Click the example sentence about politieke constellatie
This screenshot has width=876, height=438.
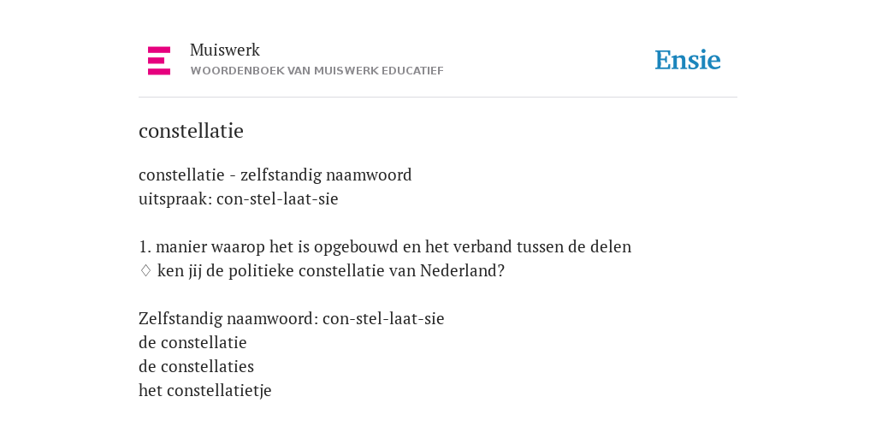click(x=331, y=271)
